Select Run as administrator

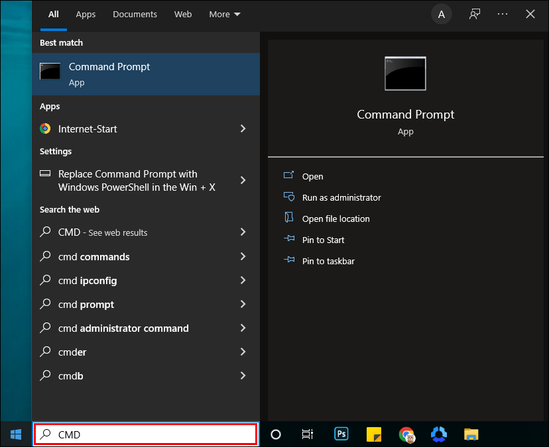click(341, 197)
